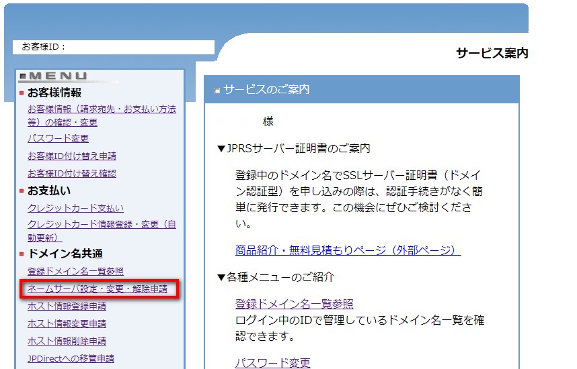This screenshot has height=369, width=577.
Task: Open クレジットカード情報登録・変更（自動更新） link
Action: (x=102, y=231)
